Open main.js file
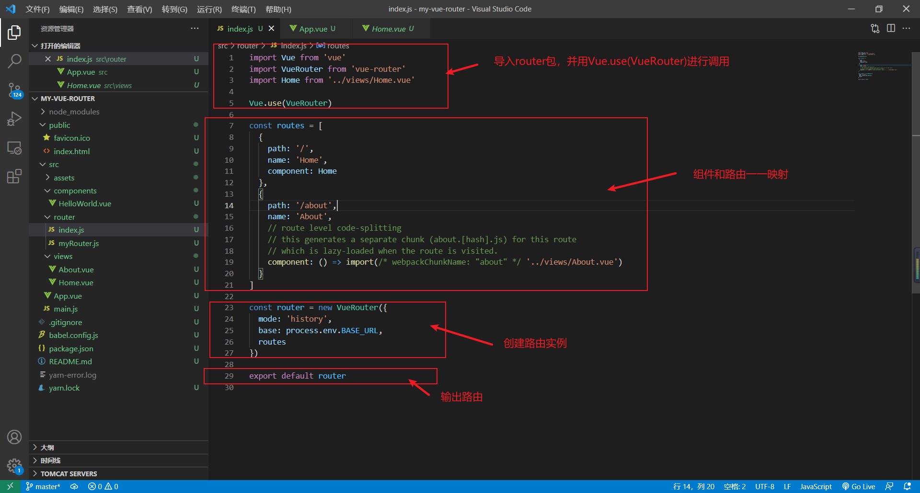Viewport: 920px width, 493px height. pyautogui.click(x=118, y=309)
